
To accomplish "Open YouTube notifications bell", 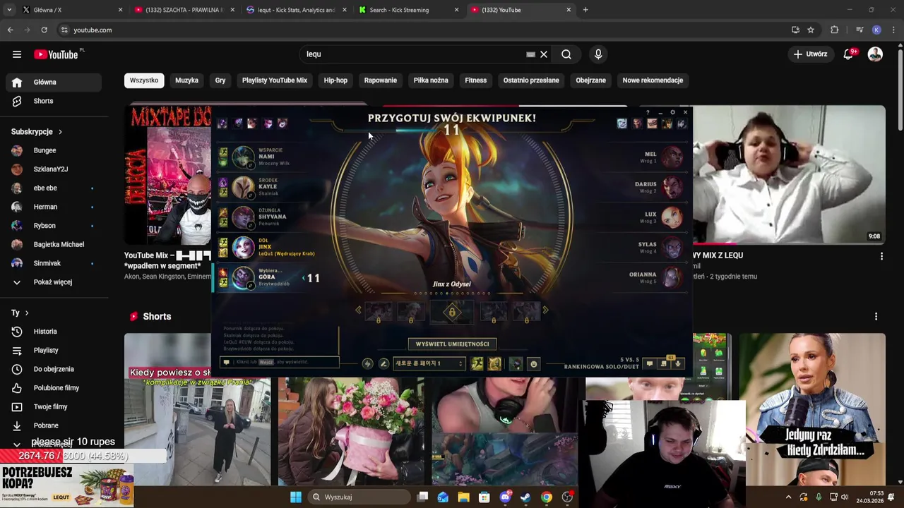I will tap(849, 54).
